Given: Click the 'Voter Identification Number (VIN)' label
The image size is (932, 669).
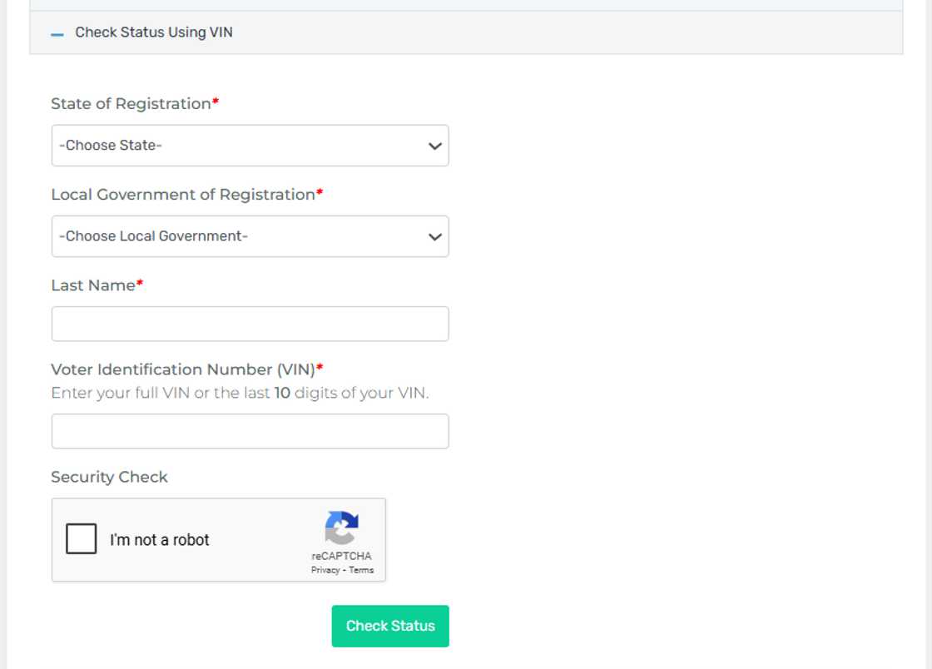Looking at the screenshot, I should coord(183,369).
